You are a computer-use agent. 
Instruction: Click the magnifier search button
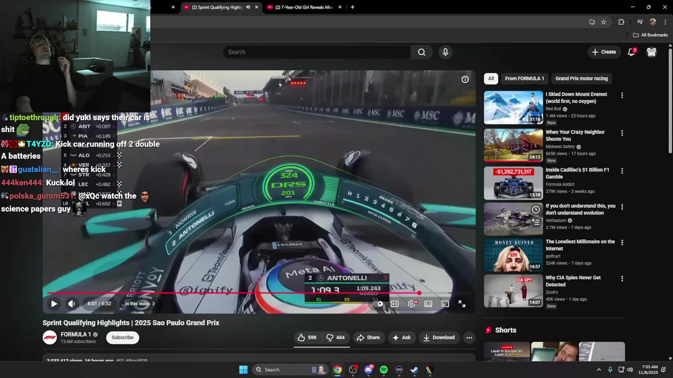[x=422, y=52]
